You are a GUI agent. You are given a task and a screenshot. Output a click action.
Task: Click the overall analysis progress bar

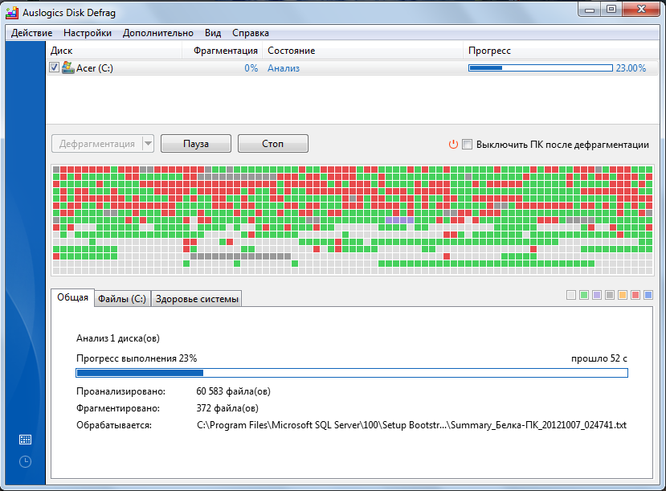click(x=352, y=373)
